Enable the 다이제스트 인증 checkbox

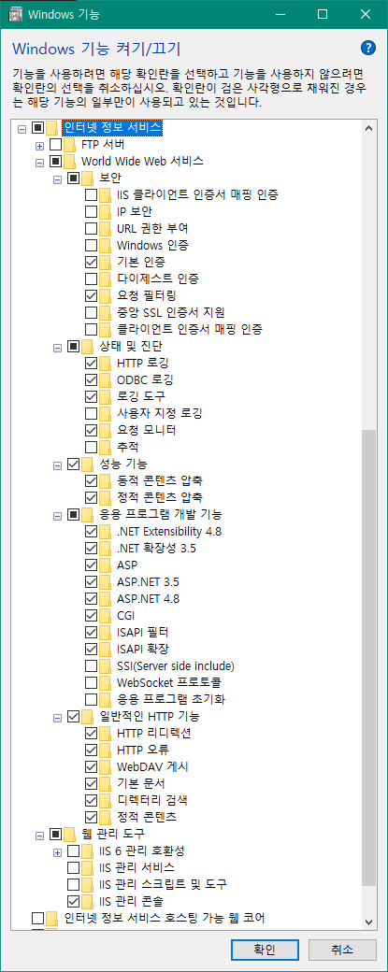(91, 279)
